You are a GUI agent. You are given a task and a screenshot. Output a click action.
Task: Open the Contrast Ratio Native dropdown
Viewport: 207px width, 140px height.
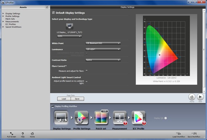(x=103, y=60)
